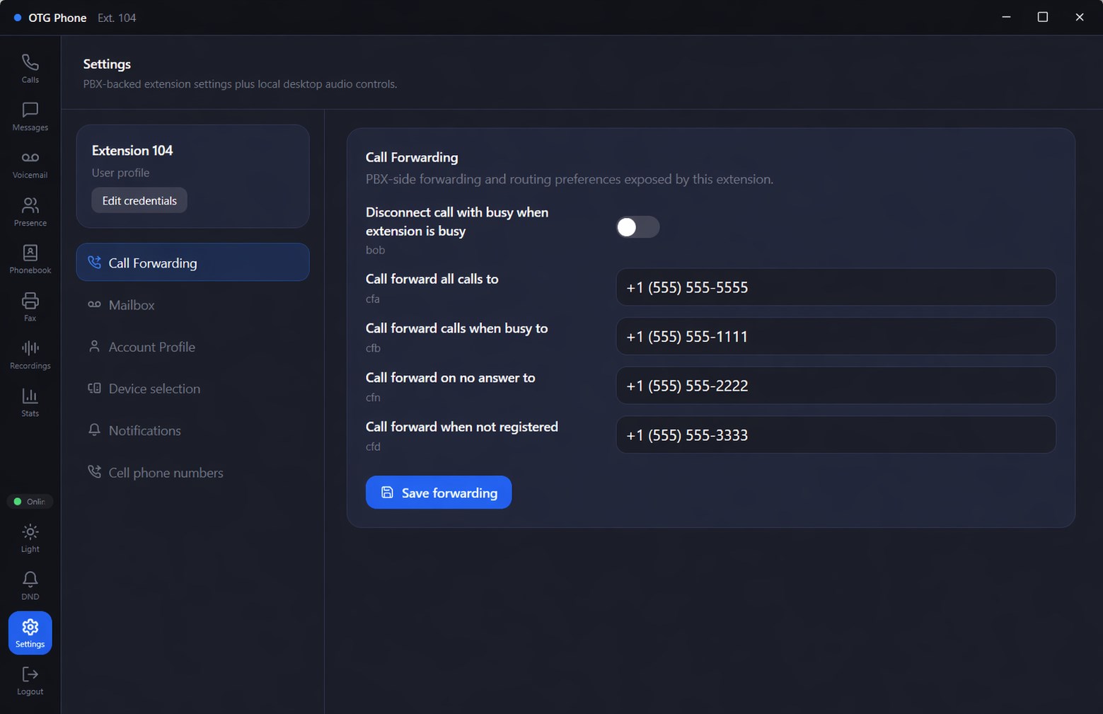
Task: Maximize the OTG Phone window
Action: coord(1043,17)
